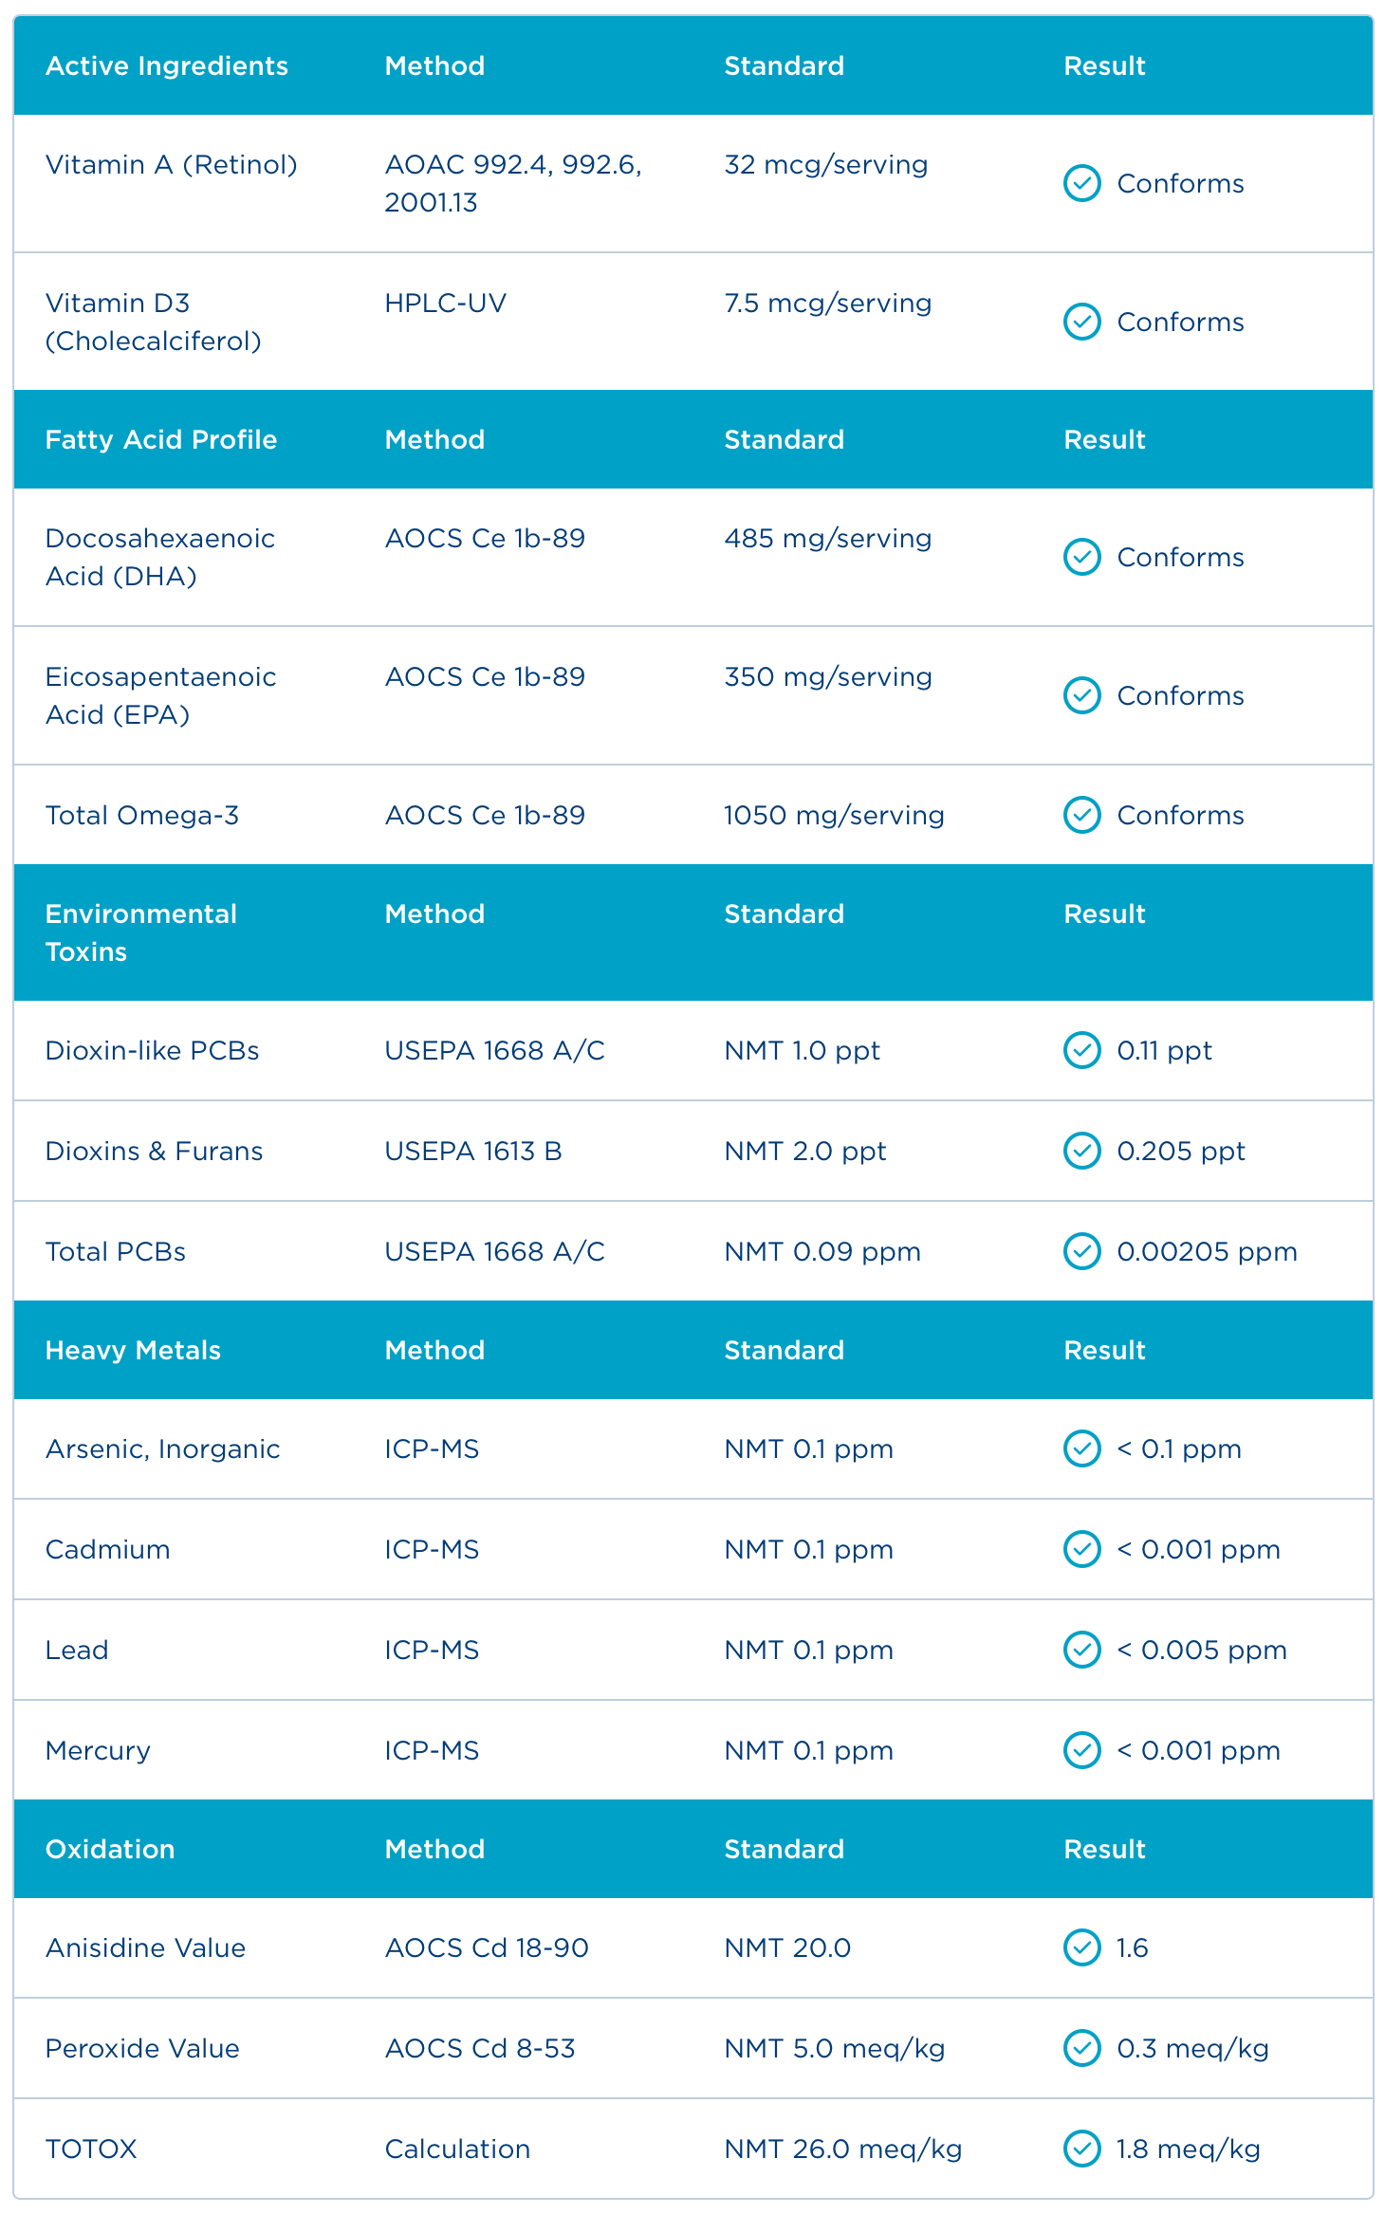Image resolution: width=1385 pixels, height=2214 pixels.
Task: Click the Heavy Metals section heading
Action: click(133, 1351)
